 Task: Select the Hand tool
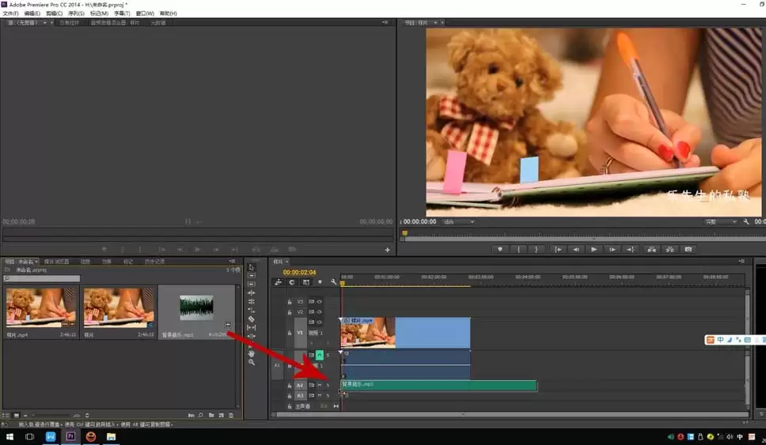click(x=252, y=353)
